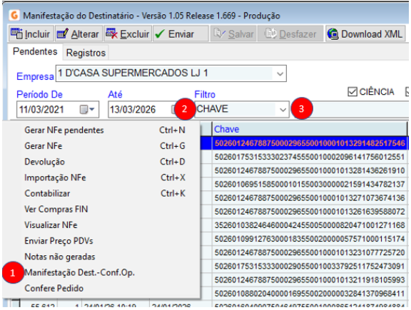411x310 pixels.
Task: Click the Alterar button label
Action: pos(85,34)
